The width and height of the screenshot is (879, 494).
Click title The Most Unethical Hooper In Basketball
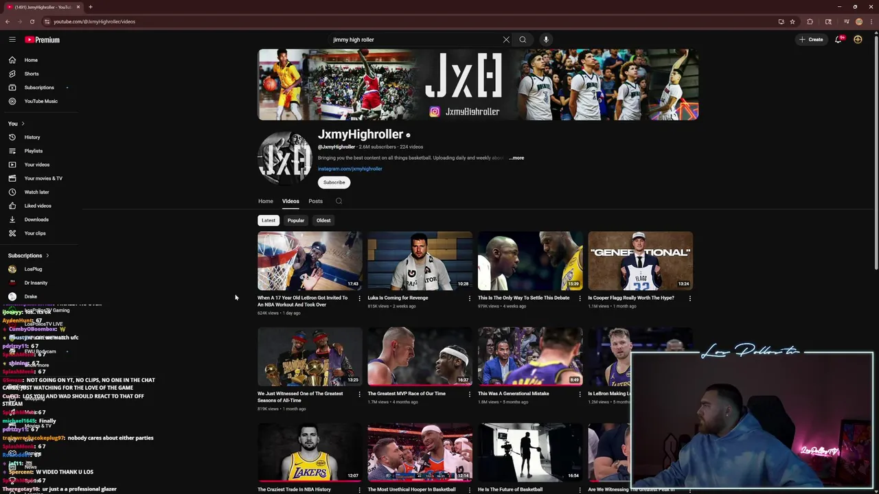411,490
